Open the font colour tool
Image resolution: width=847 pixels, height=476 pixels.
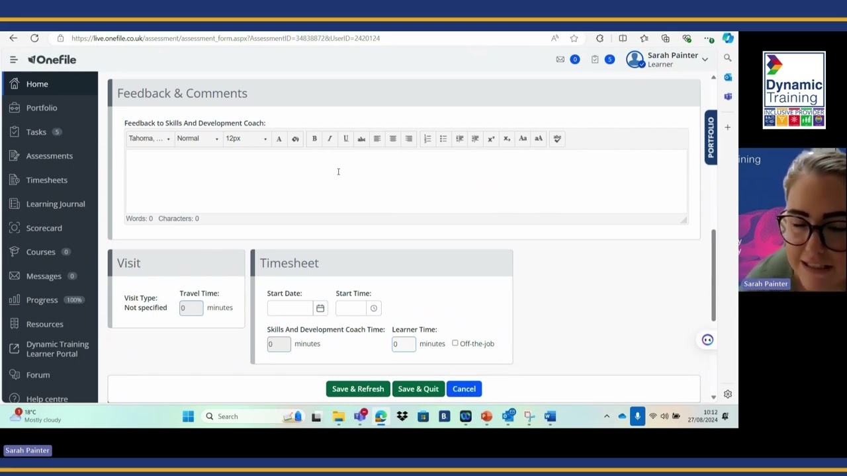click(x=279, y=139)
